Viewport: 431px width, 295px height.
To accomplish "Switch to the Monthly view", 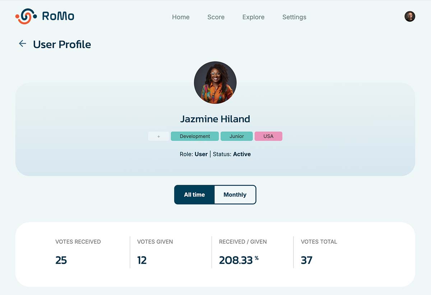I will tap(235, 195).
